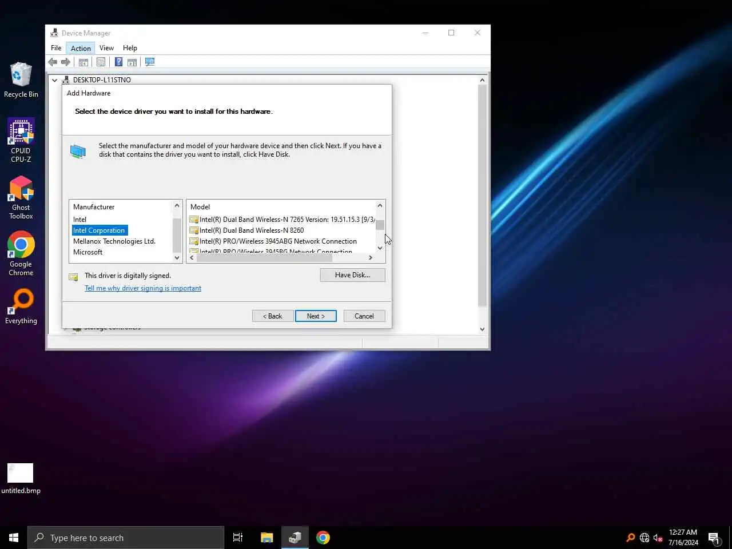Click the Everything search tray icon
The image size is (732, 549).
tap(631, 538)
